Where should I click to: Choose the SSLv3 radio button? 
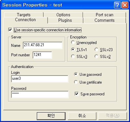click(73, 56)
